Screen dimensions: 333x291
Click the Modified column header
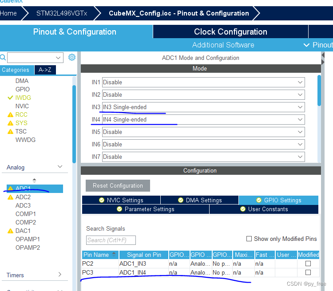pos(309,255)
